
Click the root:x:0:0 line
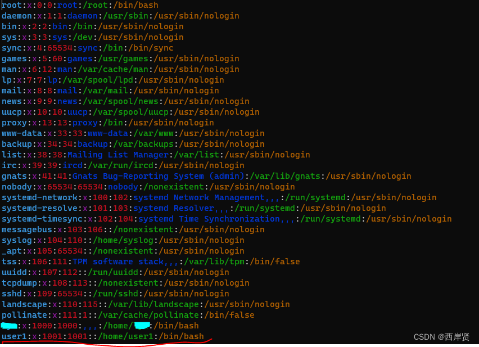tap(80, 5)
